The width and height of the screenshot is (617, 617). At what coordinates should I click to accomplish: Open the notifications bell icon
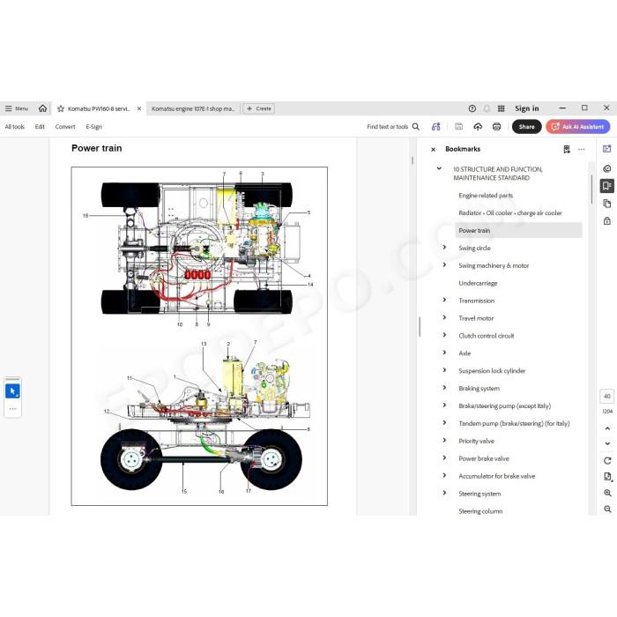[x=487, y=108]
